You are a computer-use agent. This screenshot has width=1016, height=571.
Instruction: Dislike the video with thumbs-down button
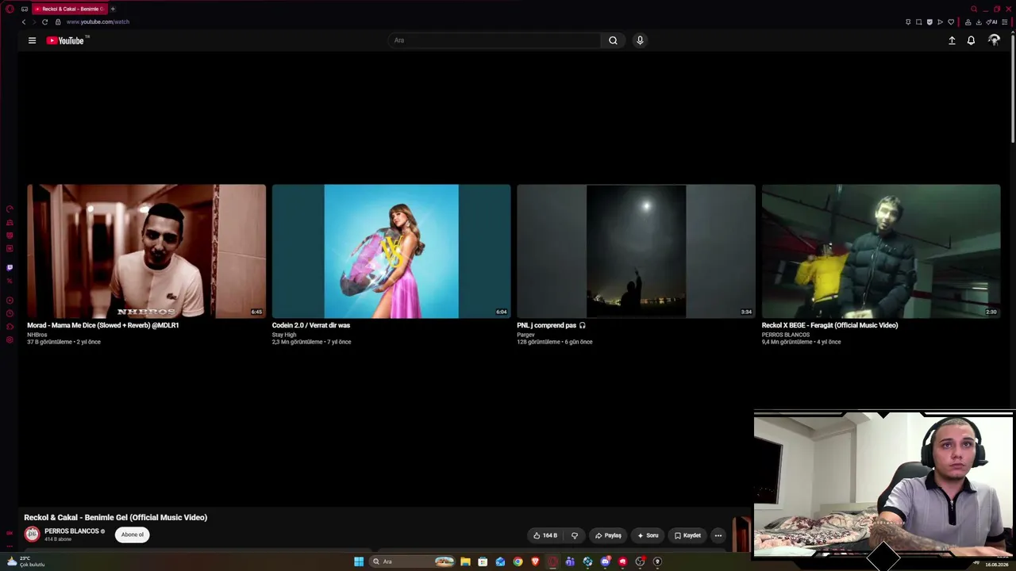point(575,535)
